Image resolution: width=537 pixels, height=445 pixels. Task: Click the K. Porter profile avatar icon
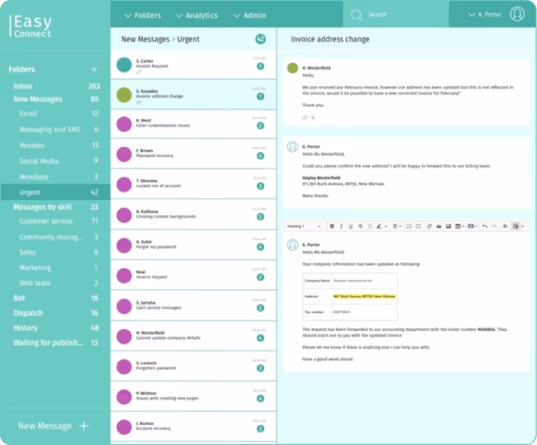(517, 14)
